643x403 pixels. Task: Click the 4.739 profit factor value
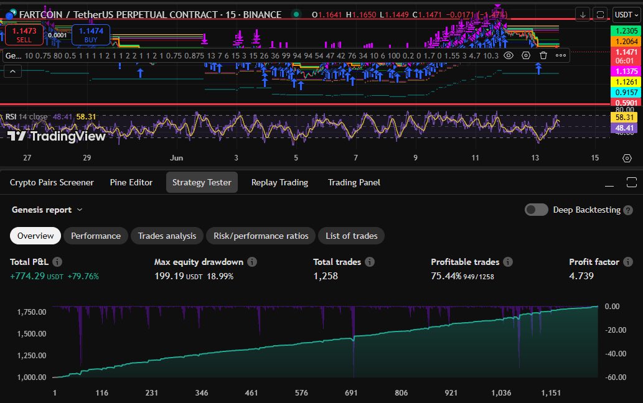(x=581, y=276)
